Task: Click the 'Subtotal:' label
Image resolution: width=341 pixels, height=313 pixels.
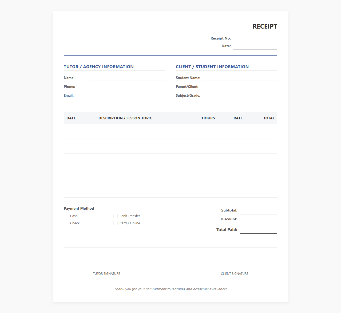Action: (x=229, y=210)
